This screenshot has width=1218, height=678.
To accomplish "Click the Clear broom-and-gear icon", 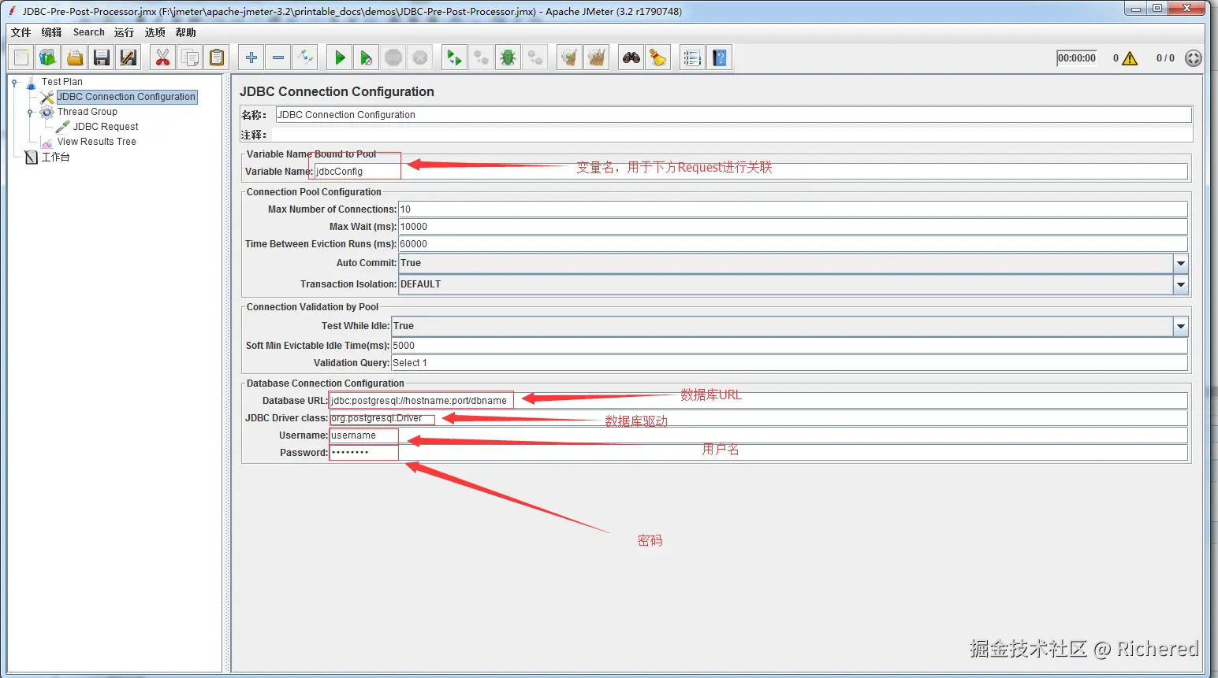I will (x=569, y=57).
